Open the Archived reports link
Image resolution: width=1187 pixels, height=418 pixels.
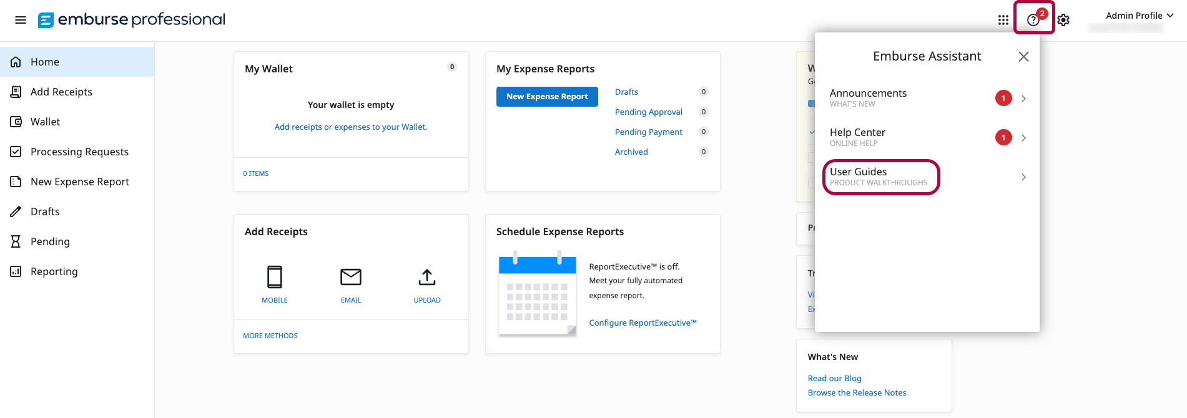point(631,152)
